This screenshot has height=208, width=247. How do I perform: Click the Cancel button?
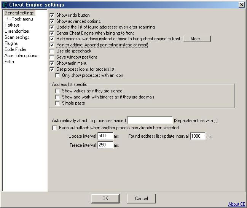tap(141, 198)
